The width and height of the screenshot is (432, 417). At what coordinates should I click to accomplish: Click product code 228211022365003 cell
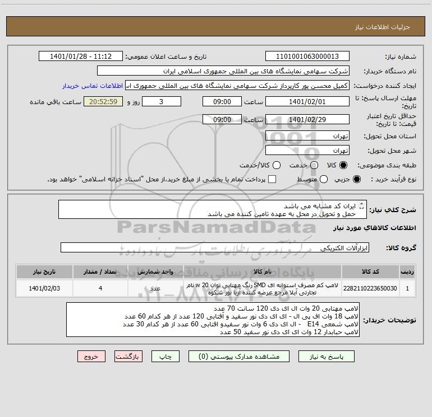370,288
